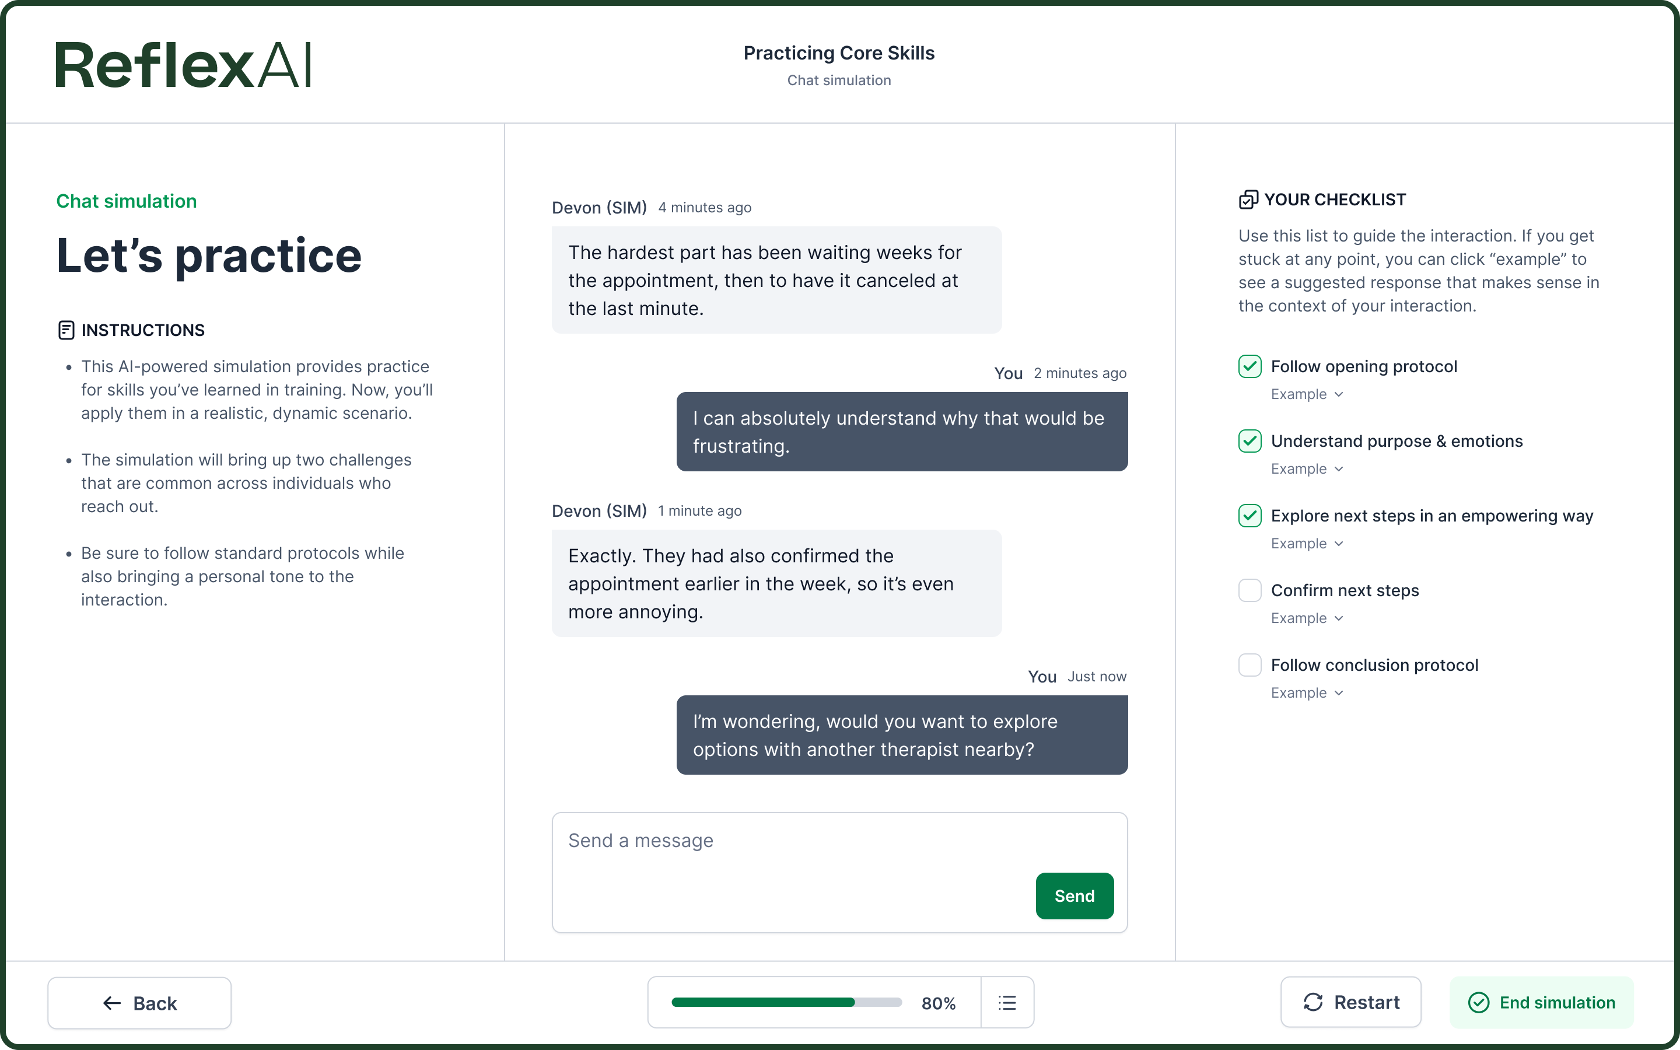Open the progress list icon beside 80%
Image resolution: width=1680 pixels, height=1050 pixels.
pos(1007,1002)
